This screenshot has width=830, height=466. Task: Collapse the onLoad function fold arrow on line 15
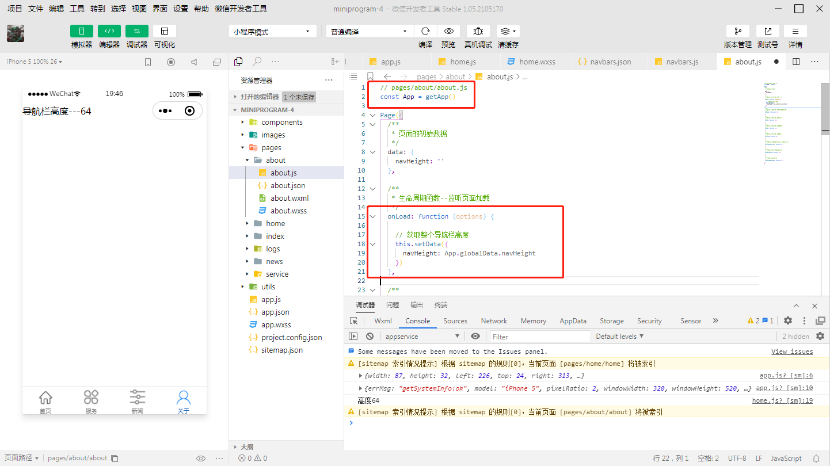(372, 216)
